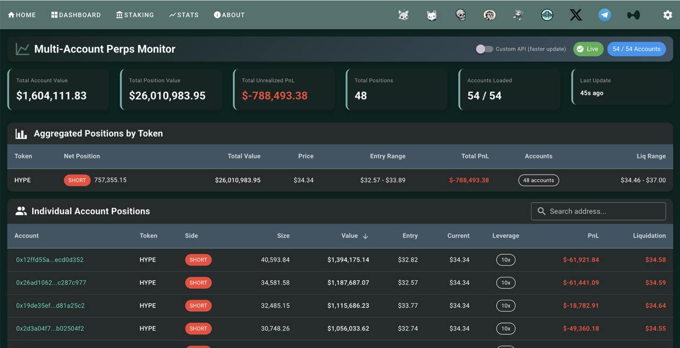Expand the 48 accounts badge for HYPE
This screenshot has height=348, width=680.
point(538,180)
